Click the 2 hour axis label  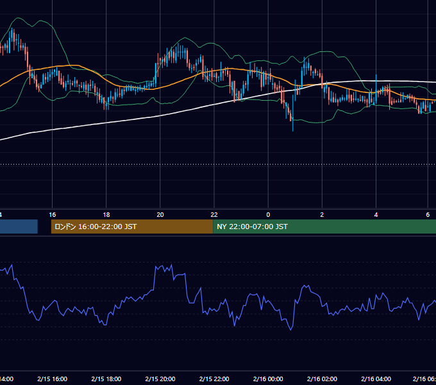(x=322, y=215)
